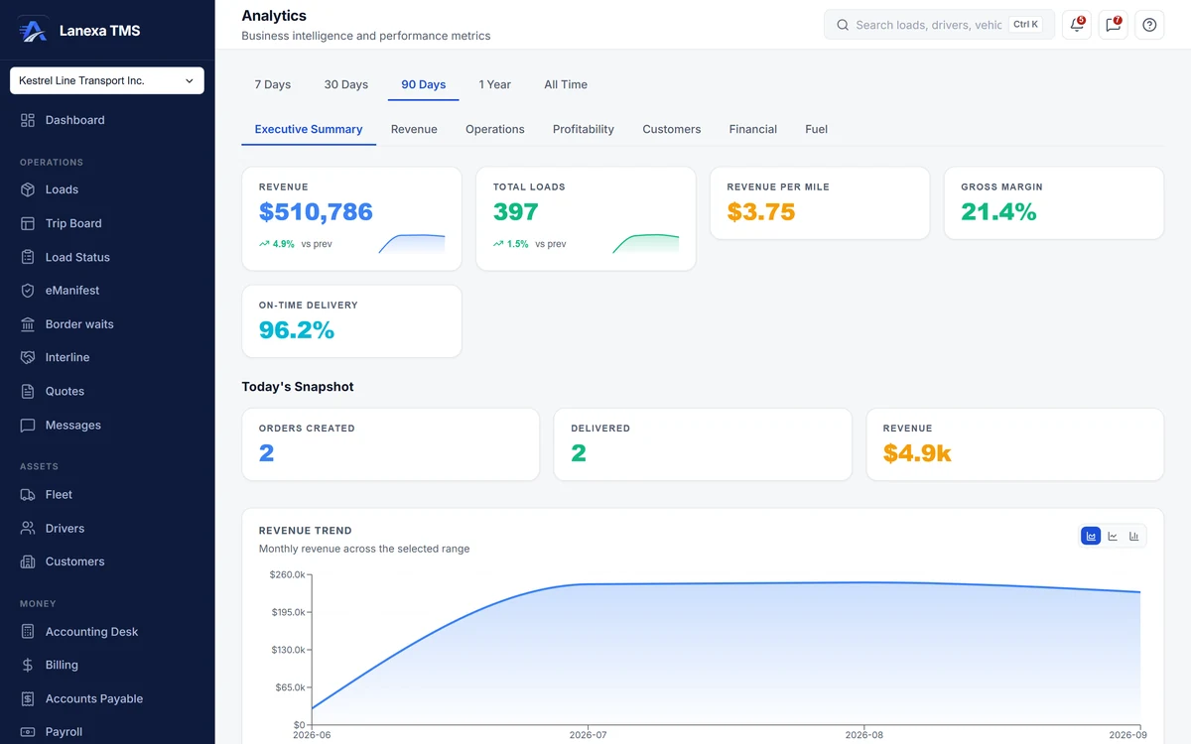Click the 4.9% vs prev indicator

point(296,244)
